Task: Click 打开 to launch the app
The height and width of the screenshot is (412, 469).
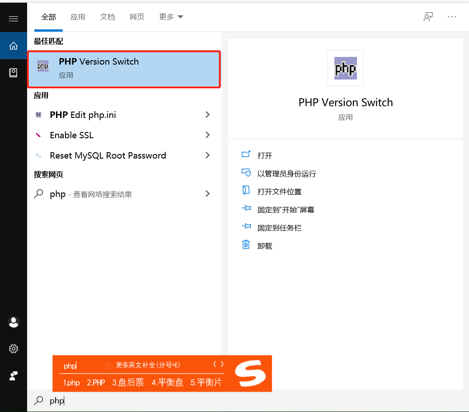Action: pos(265,155)
